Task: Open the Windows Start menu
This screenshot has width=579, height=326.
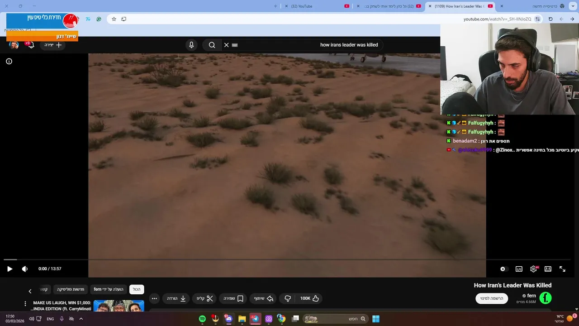Action: coord(376,319)
